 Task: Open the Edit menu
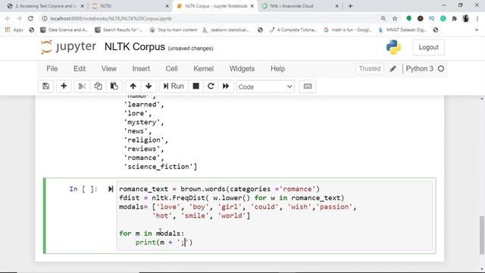coord(80,69)
